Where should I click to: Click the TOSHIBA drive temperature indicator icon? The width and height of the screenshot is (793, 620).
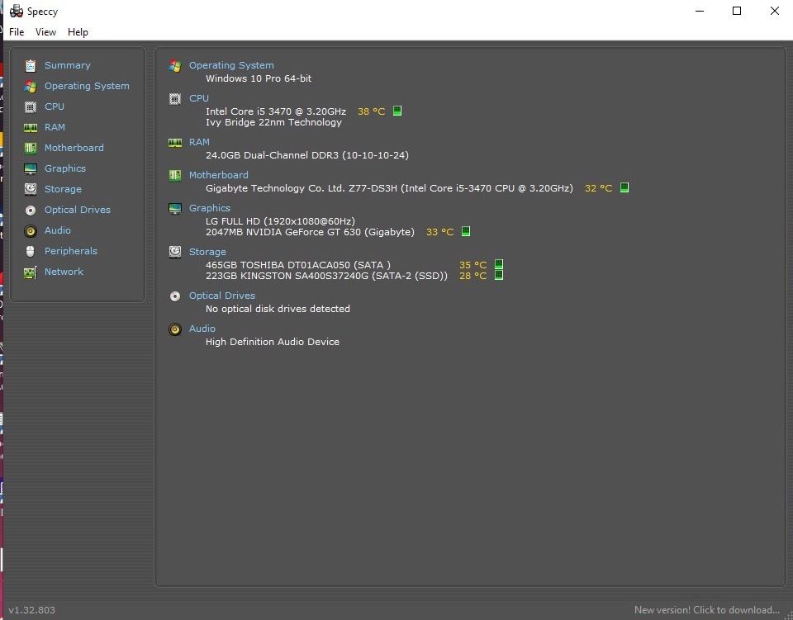499,264
